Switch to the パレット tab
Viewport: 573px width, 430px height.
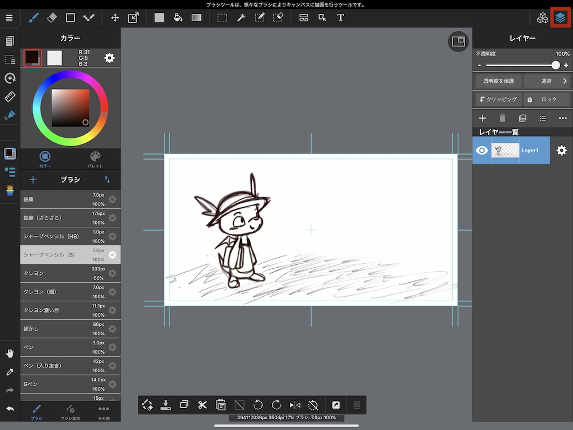coord(95,159)
